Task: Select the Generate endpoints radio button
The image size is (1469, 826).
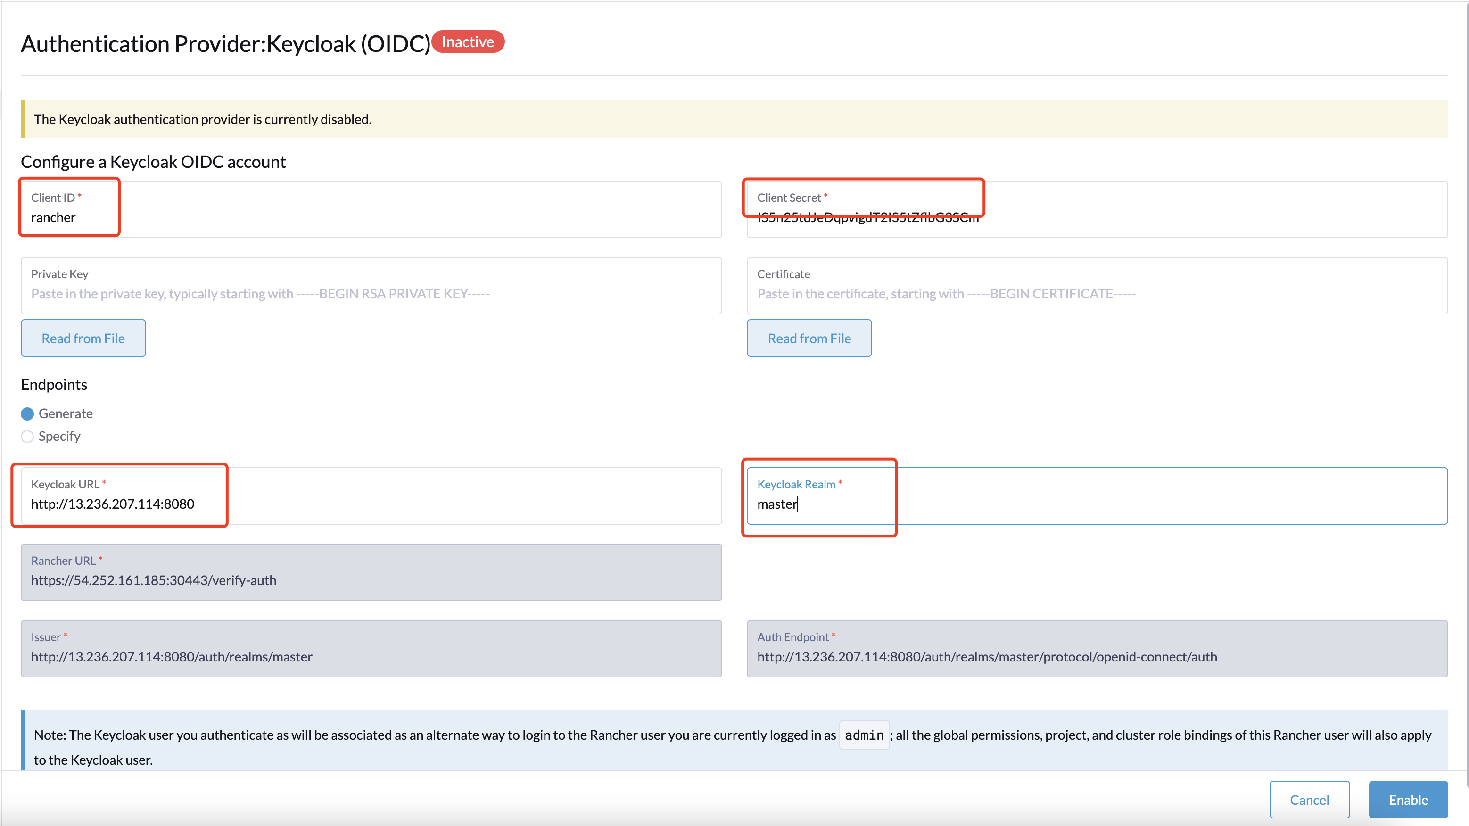Action: (x=27, y=413)
